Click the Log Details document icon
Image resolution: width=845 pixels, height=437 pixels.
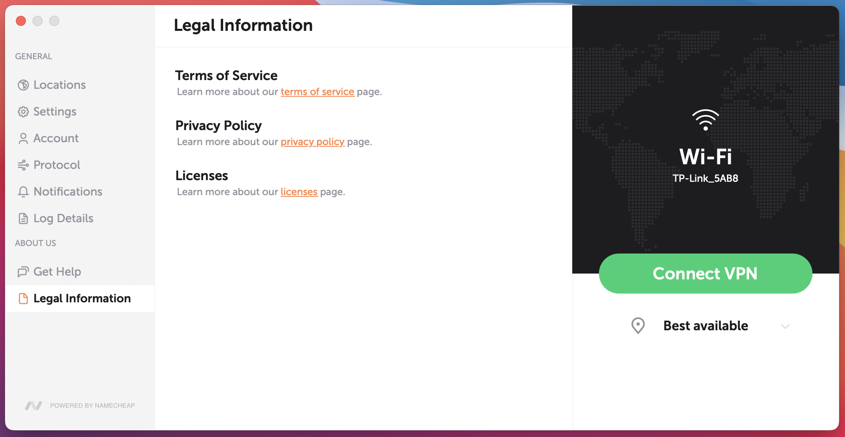23,218
